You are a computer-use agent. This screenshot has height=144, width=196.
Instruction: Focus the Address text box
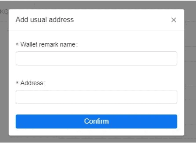(96, 97)
